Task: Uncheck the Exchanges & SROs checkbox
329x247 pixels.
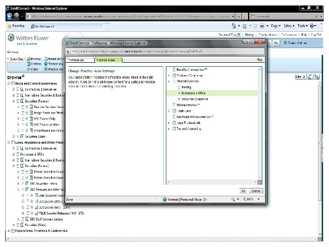Action: [x=179, y=93]
